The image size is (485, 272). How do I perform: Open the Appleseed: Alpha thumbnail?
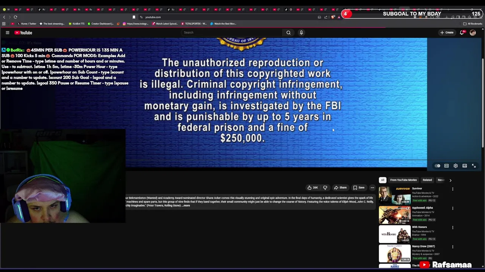pyautogui.click(x=394, y=214)
